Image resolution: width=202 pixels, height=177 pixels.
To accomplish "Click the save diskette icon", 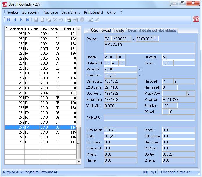I will (x=36, y=20).
